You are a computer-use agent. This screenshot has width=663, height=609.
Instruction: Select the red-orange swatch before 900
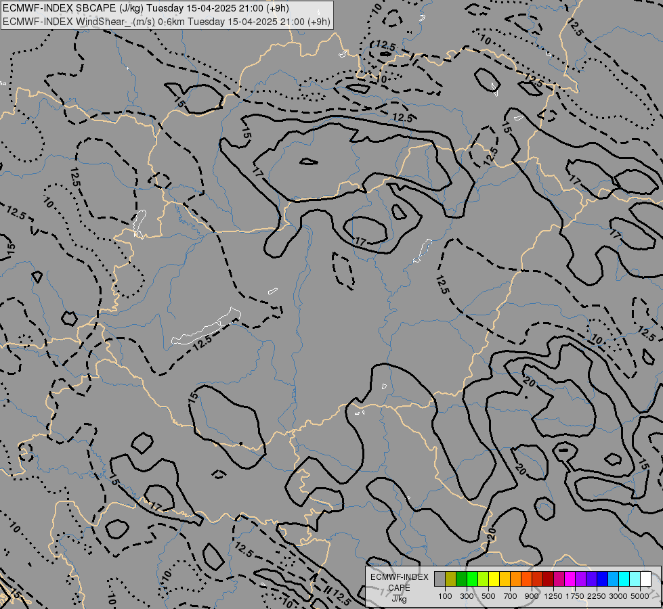pos(526,579)
